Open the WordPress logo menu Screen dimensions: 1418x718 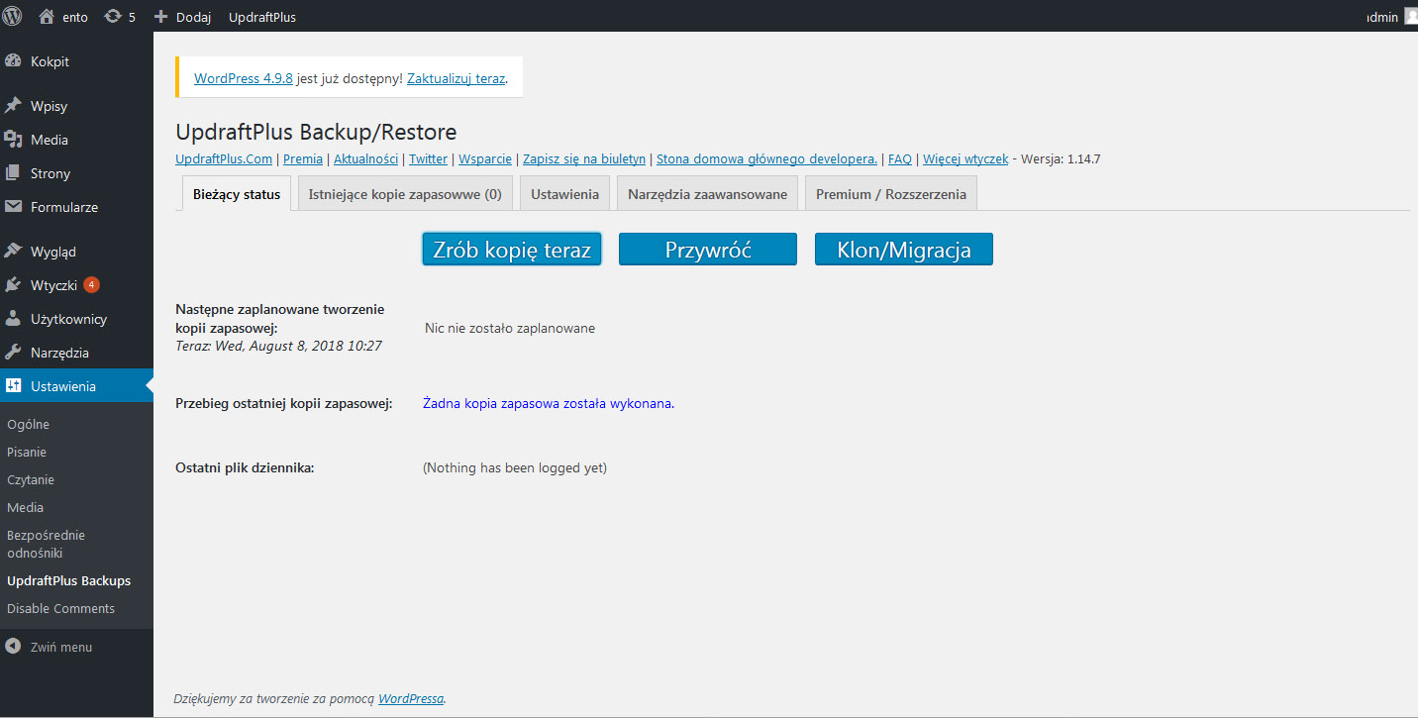[x=12, y=16]
